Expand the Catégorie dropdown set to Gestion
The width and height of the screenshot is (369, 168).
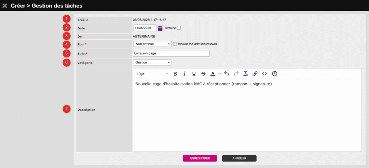click(152, 62)
